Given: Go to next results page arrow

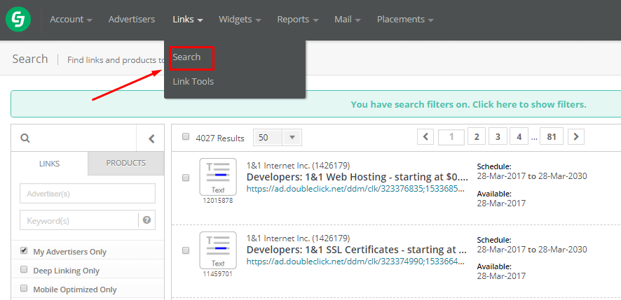Looking at the screenshot, I should 575,137.
